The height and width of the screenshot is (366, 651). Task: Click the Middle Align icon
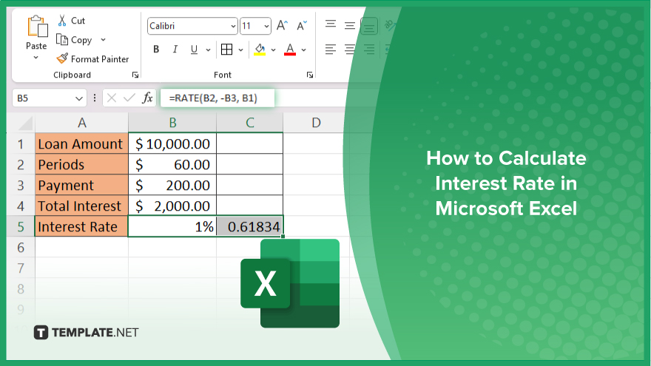(350, 26)
